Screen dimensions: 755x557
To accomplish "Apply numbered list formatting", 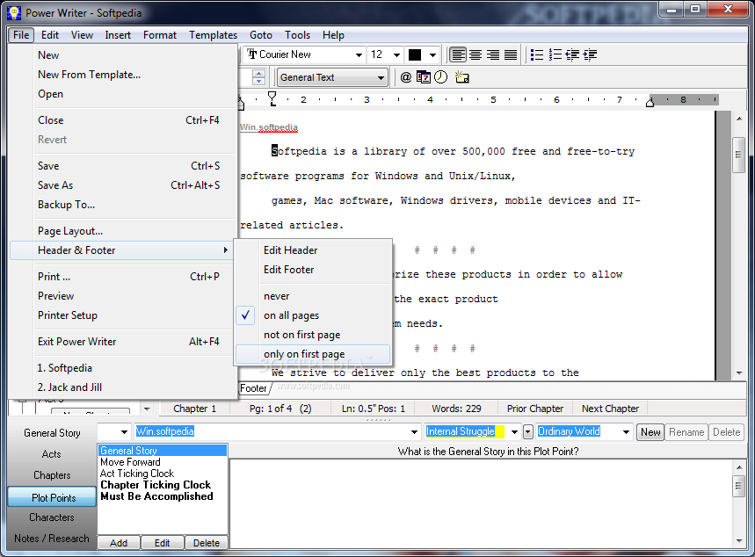I will (555, 54).
